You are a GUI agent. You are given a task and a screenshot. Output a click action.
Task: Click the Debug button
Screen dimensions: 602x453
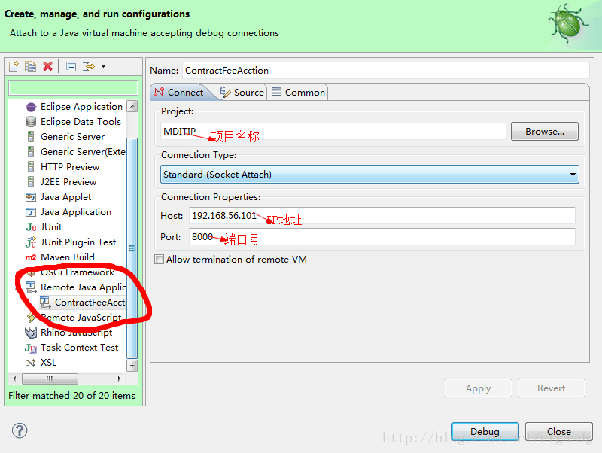pos(485,431)
